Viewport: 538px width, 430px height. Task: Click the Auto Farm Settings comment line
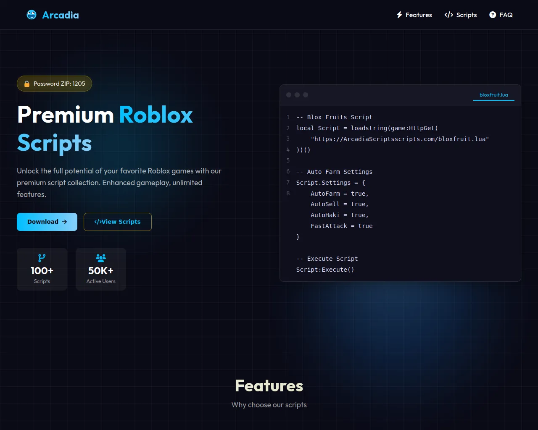(x=334, y=172)
